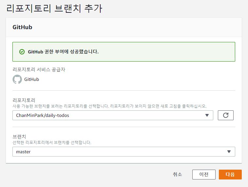Click the 취소 (Cancel) link
Image resolution: width=248 pixels, height=187 pixels.
coord(178,174)
